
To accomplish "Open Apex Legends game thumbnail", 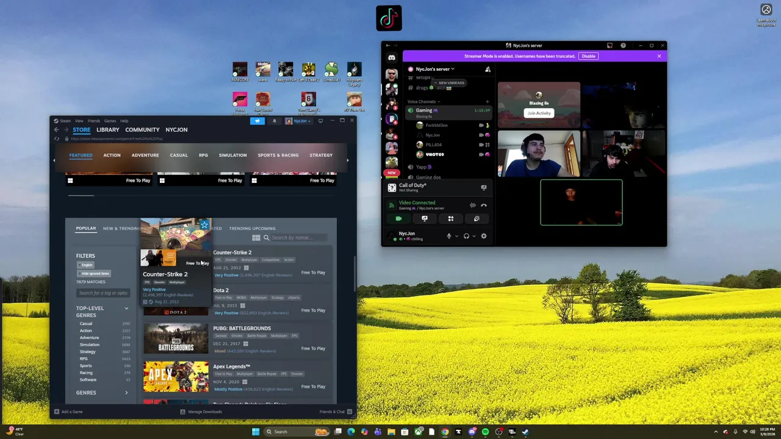I will point(176,377).
